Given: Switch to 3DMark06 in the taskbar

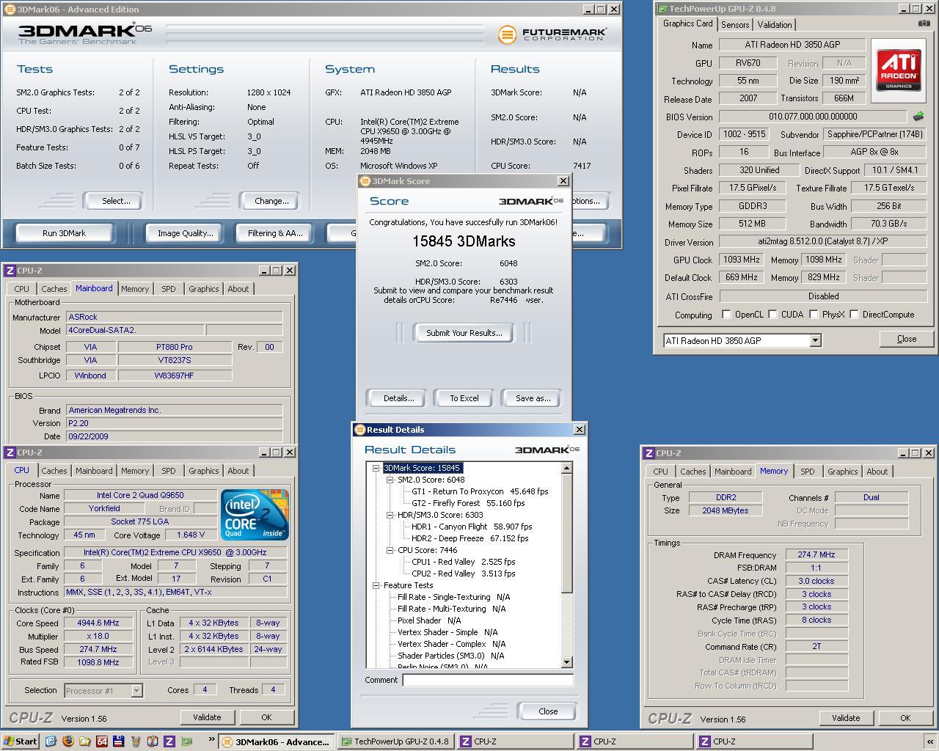Looking at the screenshot, I should pyautogui.click(x=276, y=741).
